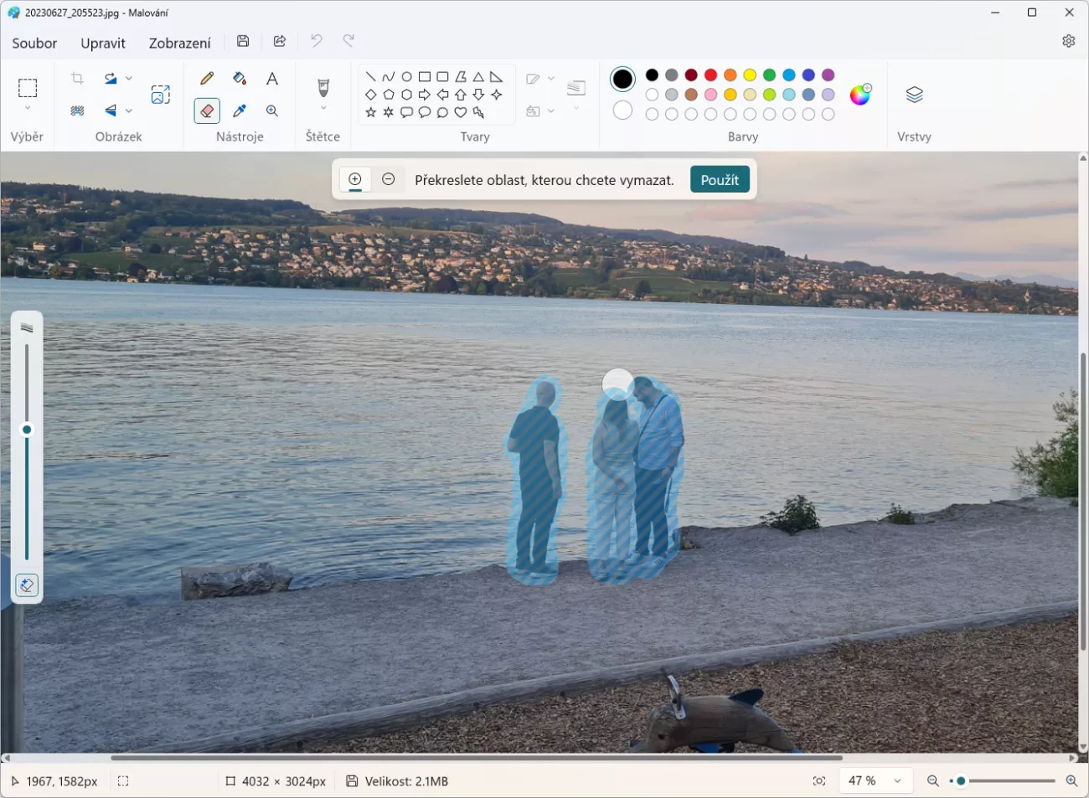Select the Text tool
Image resolution: width=1089 pixels, height=798 pixels.
272,79
